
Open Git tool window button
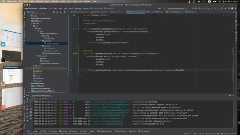[28, 131]
